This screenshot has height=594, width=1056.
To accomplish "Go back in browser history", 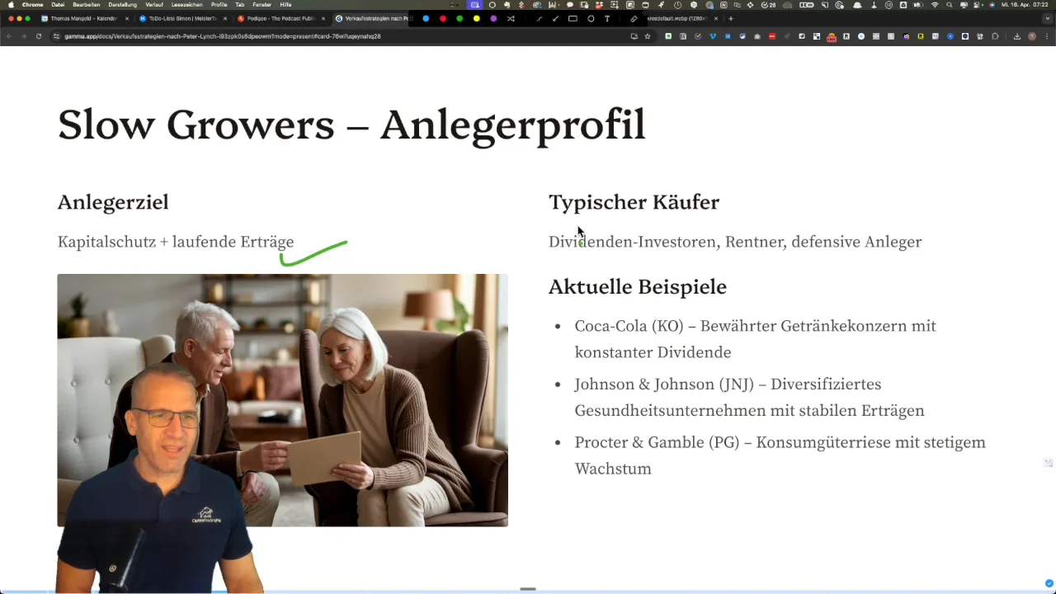I will pos(9,36).
